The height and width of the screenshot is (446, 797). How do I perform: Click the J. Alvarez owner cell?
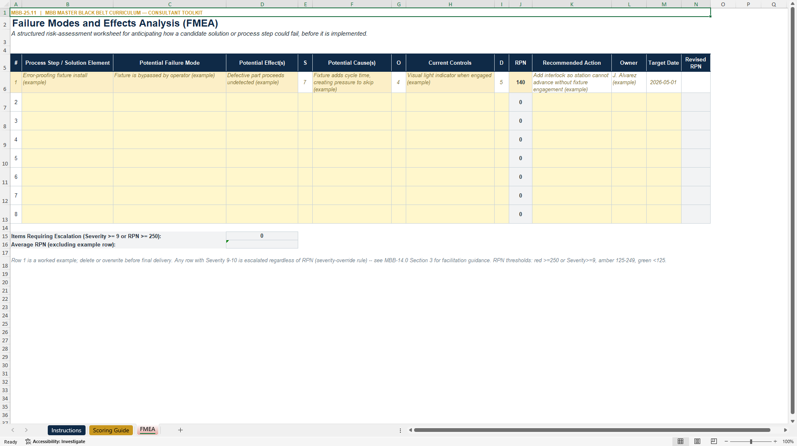[x=629, y=82]
